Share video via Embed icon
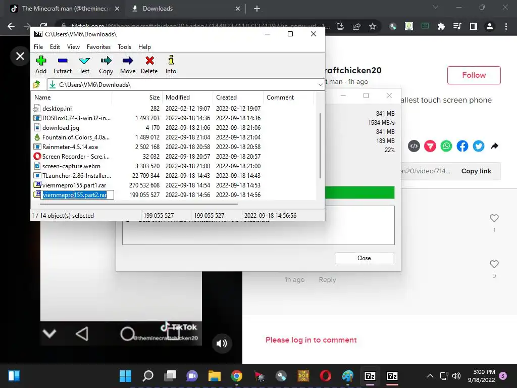The width and height of the screenshot is (517, 388). (414, 146)
